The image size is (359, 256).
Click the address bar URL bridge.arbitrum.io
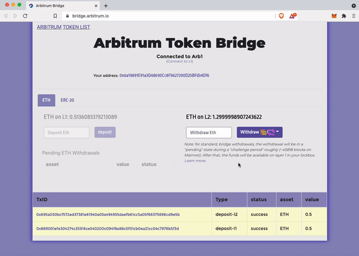[90, 16]
